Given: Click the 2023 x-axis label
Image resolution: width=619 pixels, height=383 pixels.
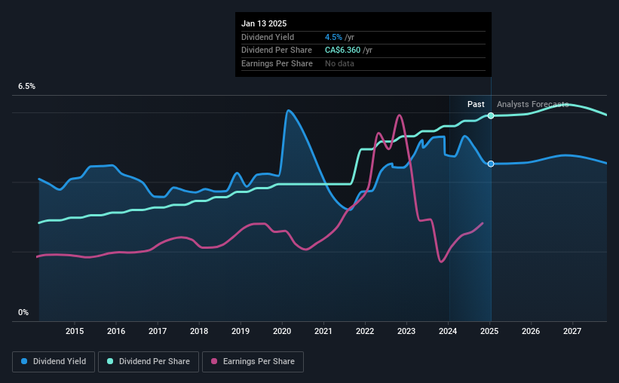Looking at the screenshot, I should [x=406, y=331].
